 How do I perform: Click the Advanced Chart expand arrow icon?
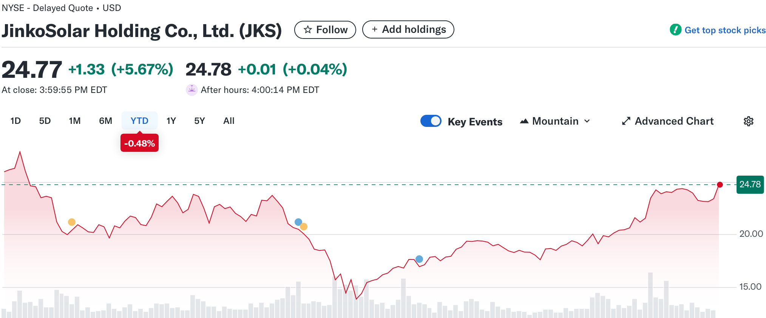tap(626, 121)
